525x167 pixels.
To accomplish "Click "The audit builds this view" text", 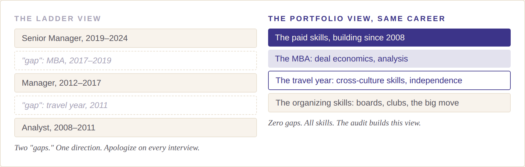I will (x=379, y=123).
